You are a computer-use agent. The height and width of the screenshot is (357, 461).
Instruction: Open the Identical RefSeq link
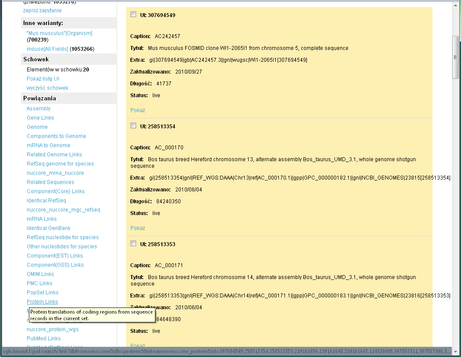(x=46, y=201)
